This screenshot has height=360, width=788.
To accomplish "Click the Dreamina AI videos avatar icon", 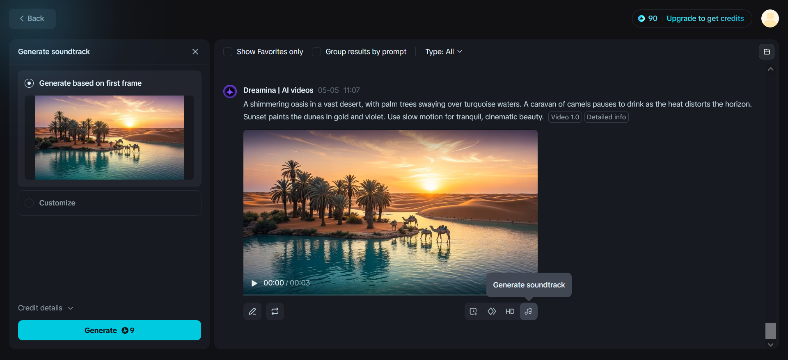I will pos(230,91).
